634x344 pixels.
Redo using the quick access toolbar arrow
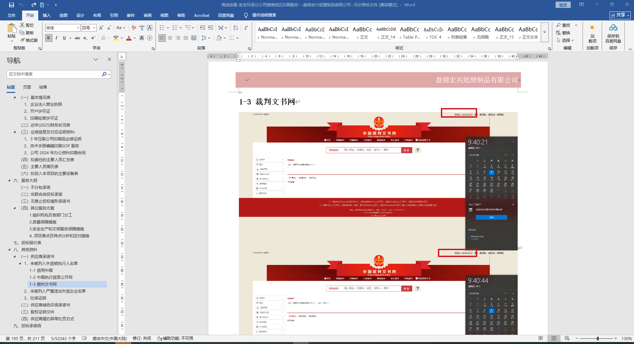[x=34, y=5]
